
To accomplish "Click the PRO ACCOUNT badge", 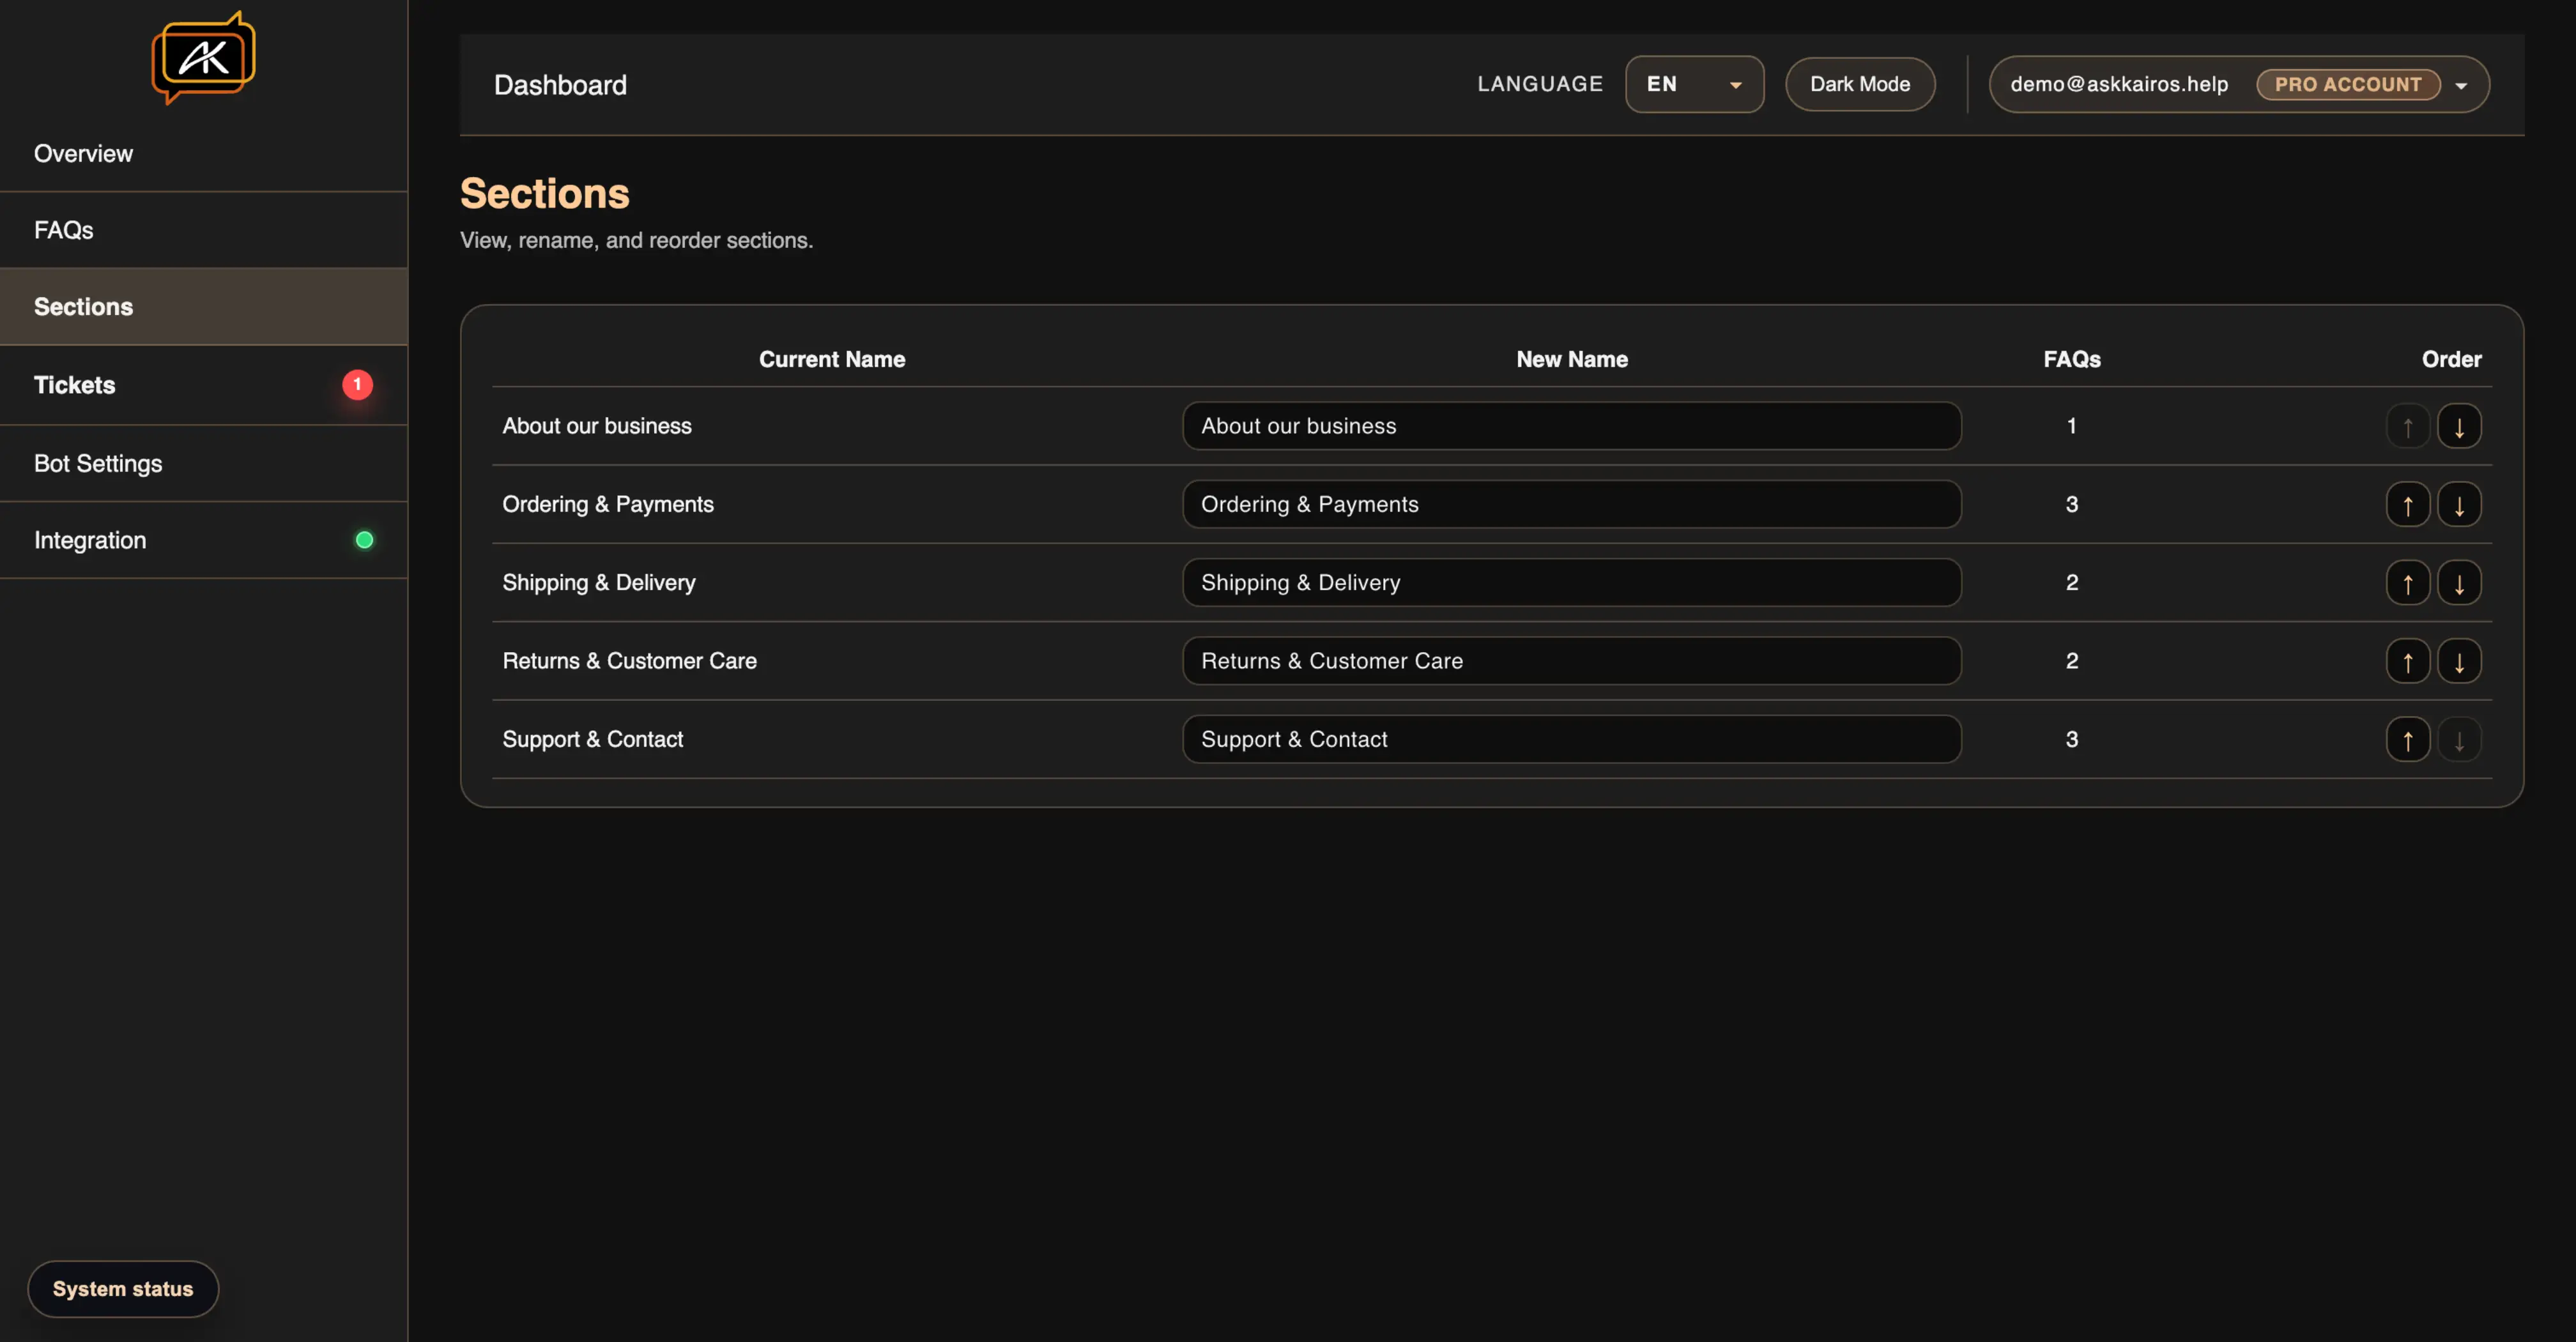I will 2347,84.
